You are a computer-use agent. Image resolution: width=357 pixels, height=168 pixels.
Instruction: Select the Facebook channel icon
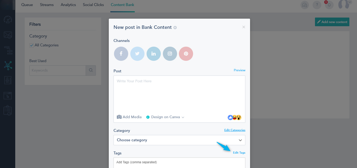tap(121, 54)
